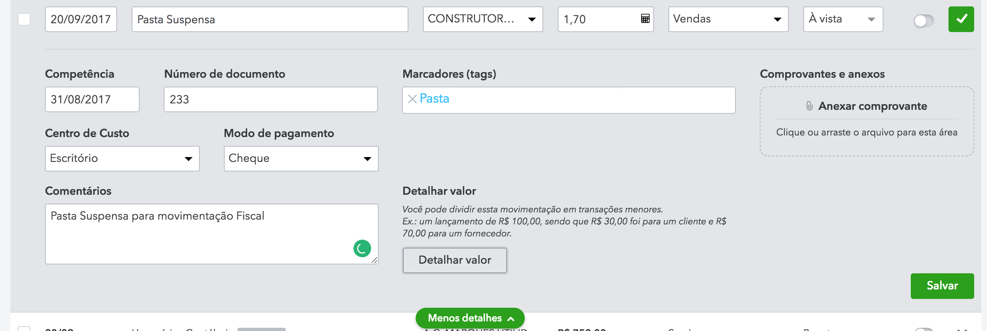Tick the checkbox beside the Pasta Suspensa row
This screenshot has width=987, height=331.
[x=24, y=19]
